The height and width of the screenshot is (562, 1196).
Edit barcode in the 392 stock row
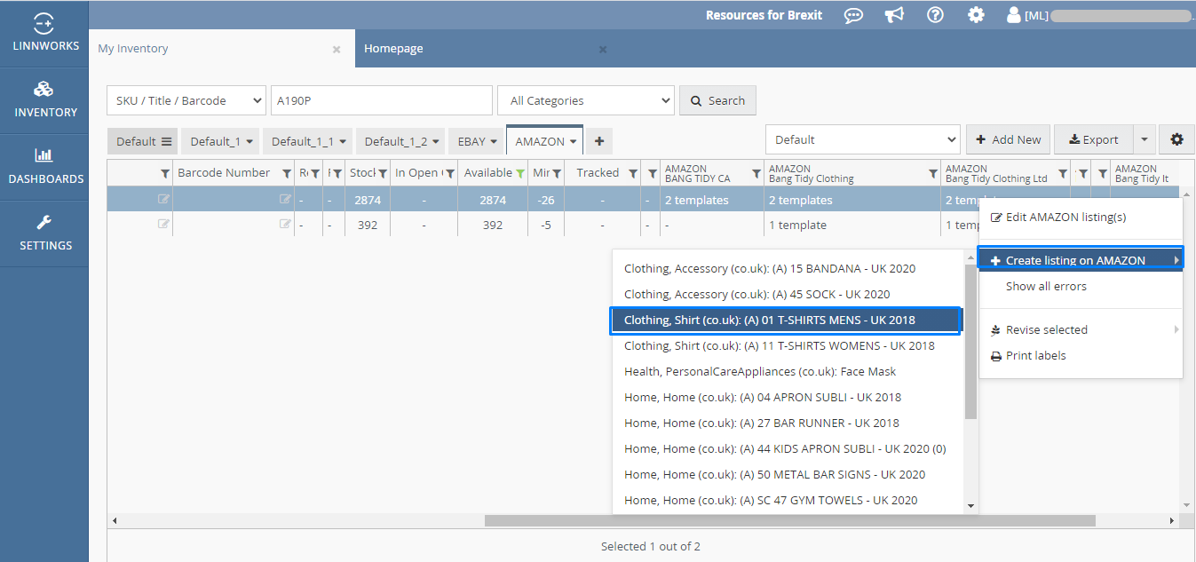pyautogui.click(x=285, y=225)
